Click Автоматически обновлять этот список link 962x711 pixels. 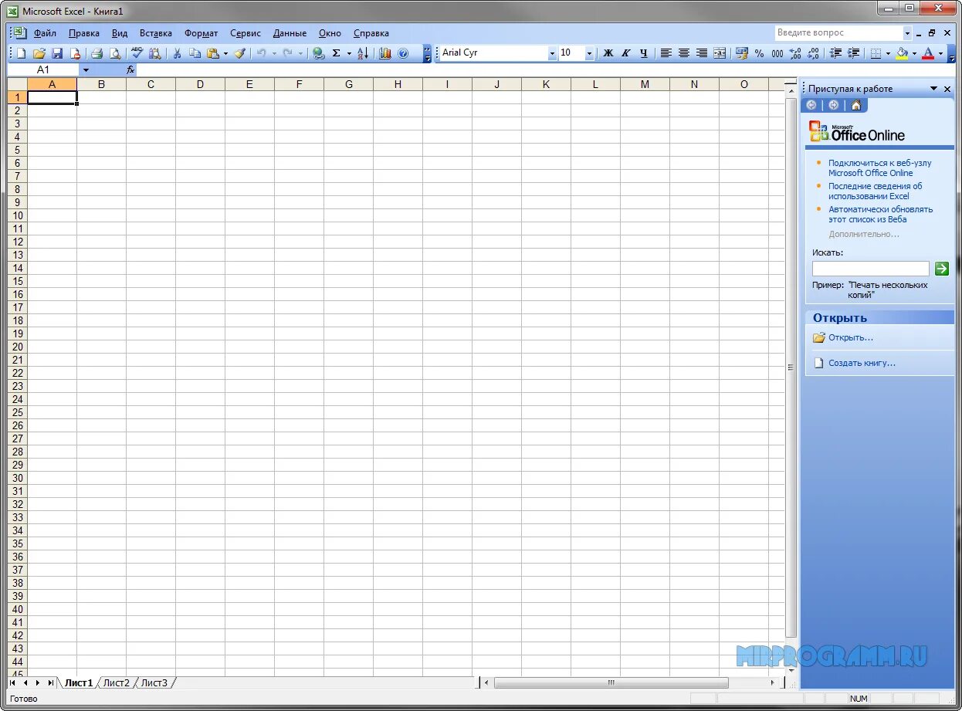880,214
